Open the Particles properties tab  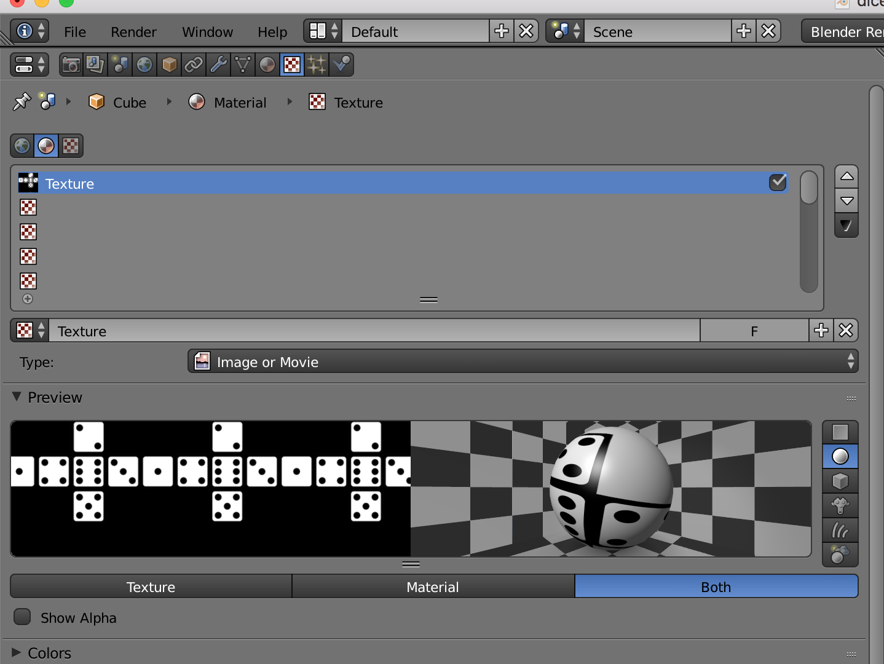(317, 65)
